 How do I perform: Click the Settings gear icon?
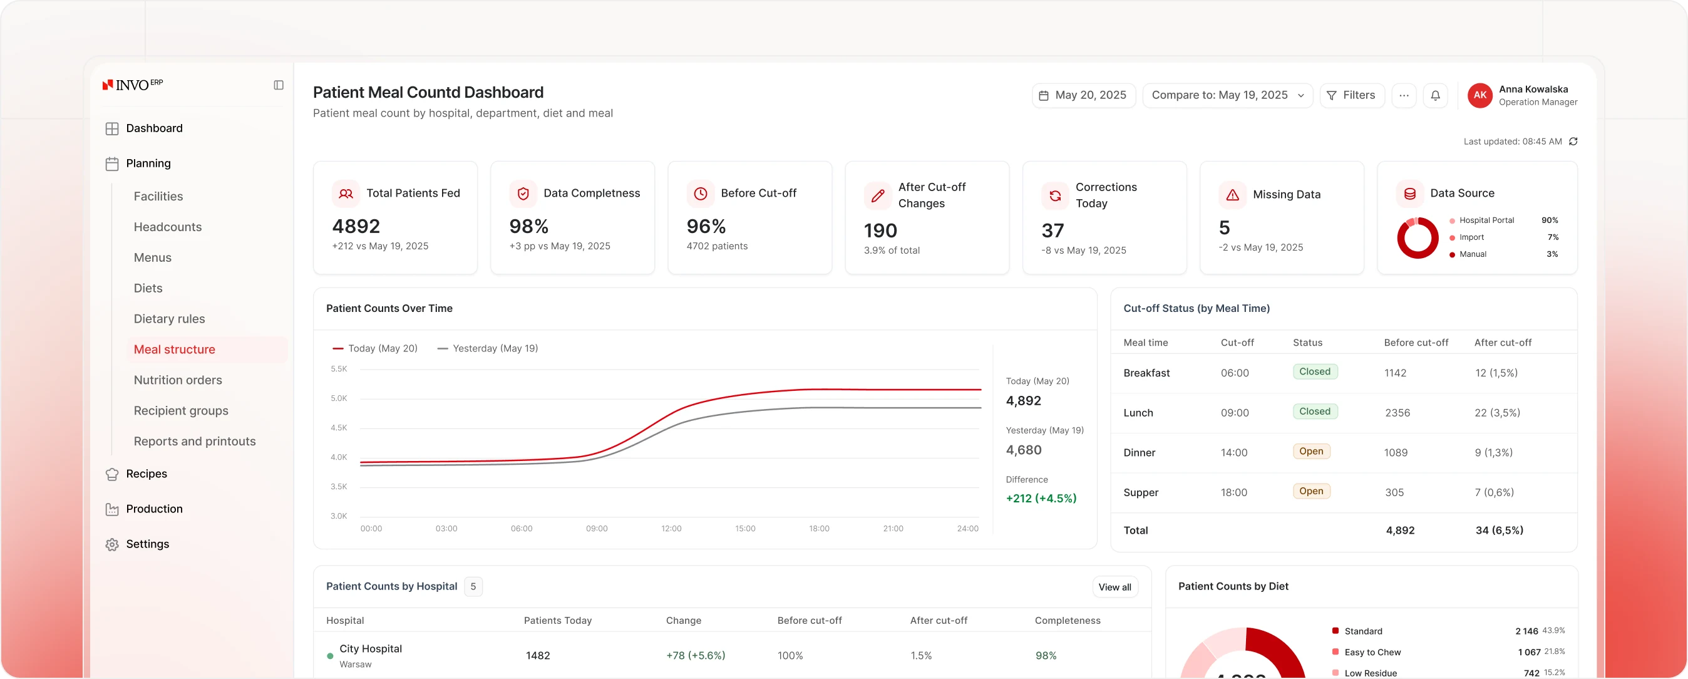pyautogui.click(x=112, y=545)
